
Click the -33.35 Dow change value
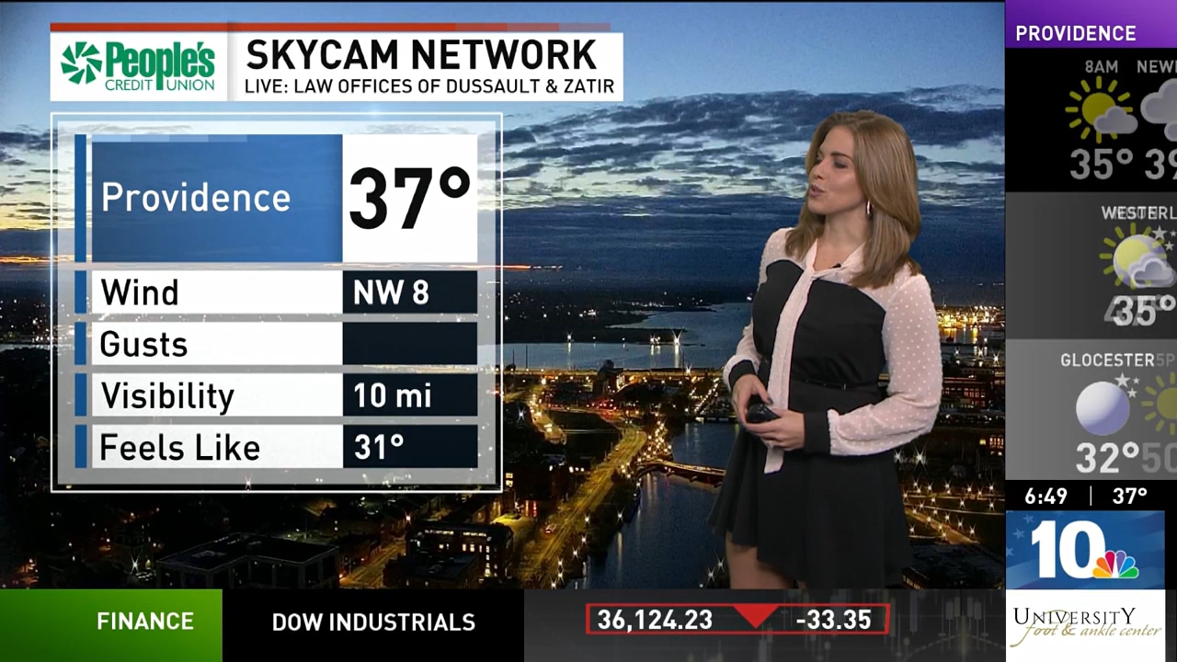point(833,620)
